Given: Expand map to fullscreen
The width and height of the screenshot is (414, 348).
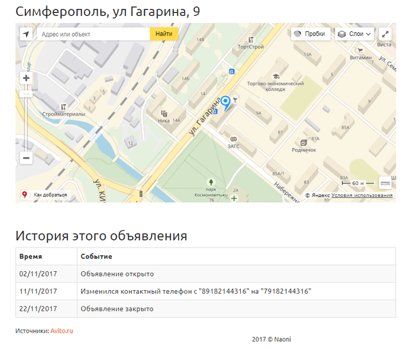Looking at the screenshot, I should point(385,34).
